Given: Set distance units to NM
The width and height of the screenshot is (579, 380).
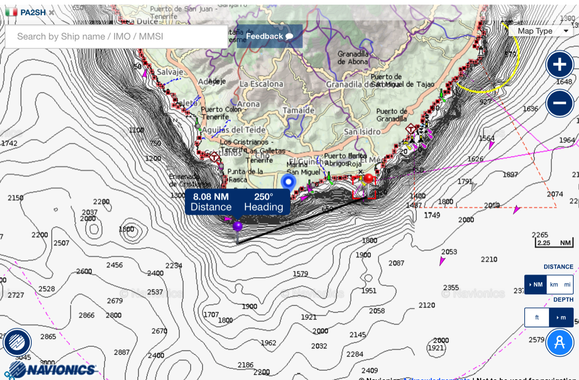Looking at the screenshot, I should tap(536, 285).
